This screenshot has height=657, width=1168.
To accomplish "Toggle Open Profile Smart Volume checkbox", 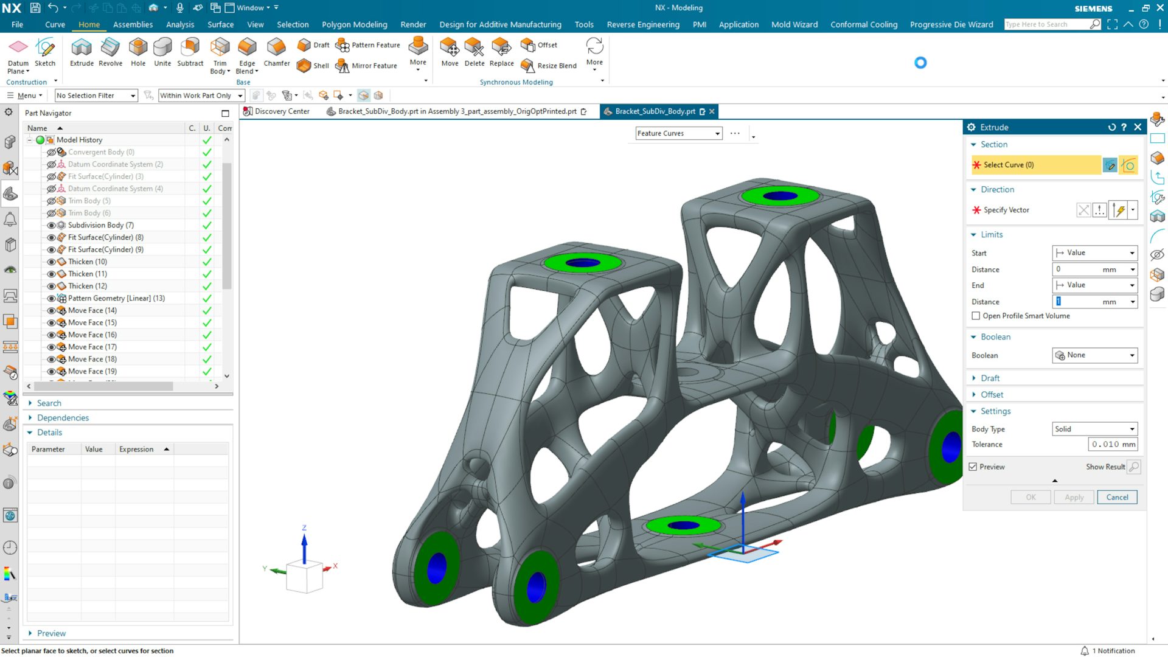I will (976, 315).
